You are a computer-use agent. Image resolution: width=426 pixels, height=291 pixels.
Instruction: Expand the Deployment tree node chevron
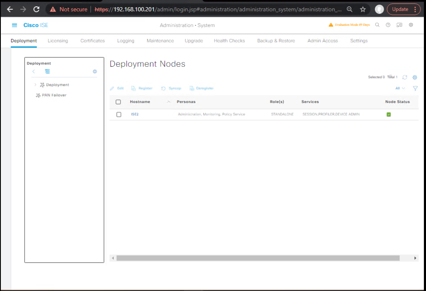click(x=35, y=85)
